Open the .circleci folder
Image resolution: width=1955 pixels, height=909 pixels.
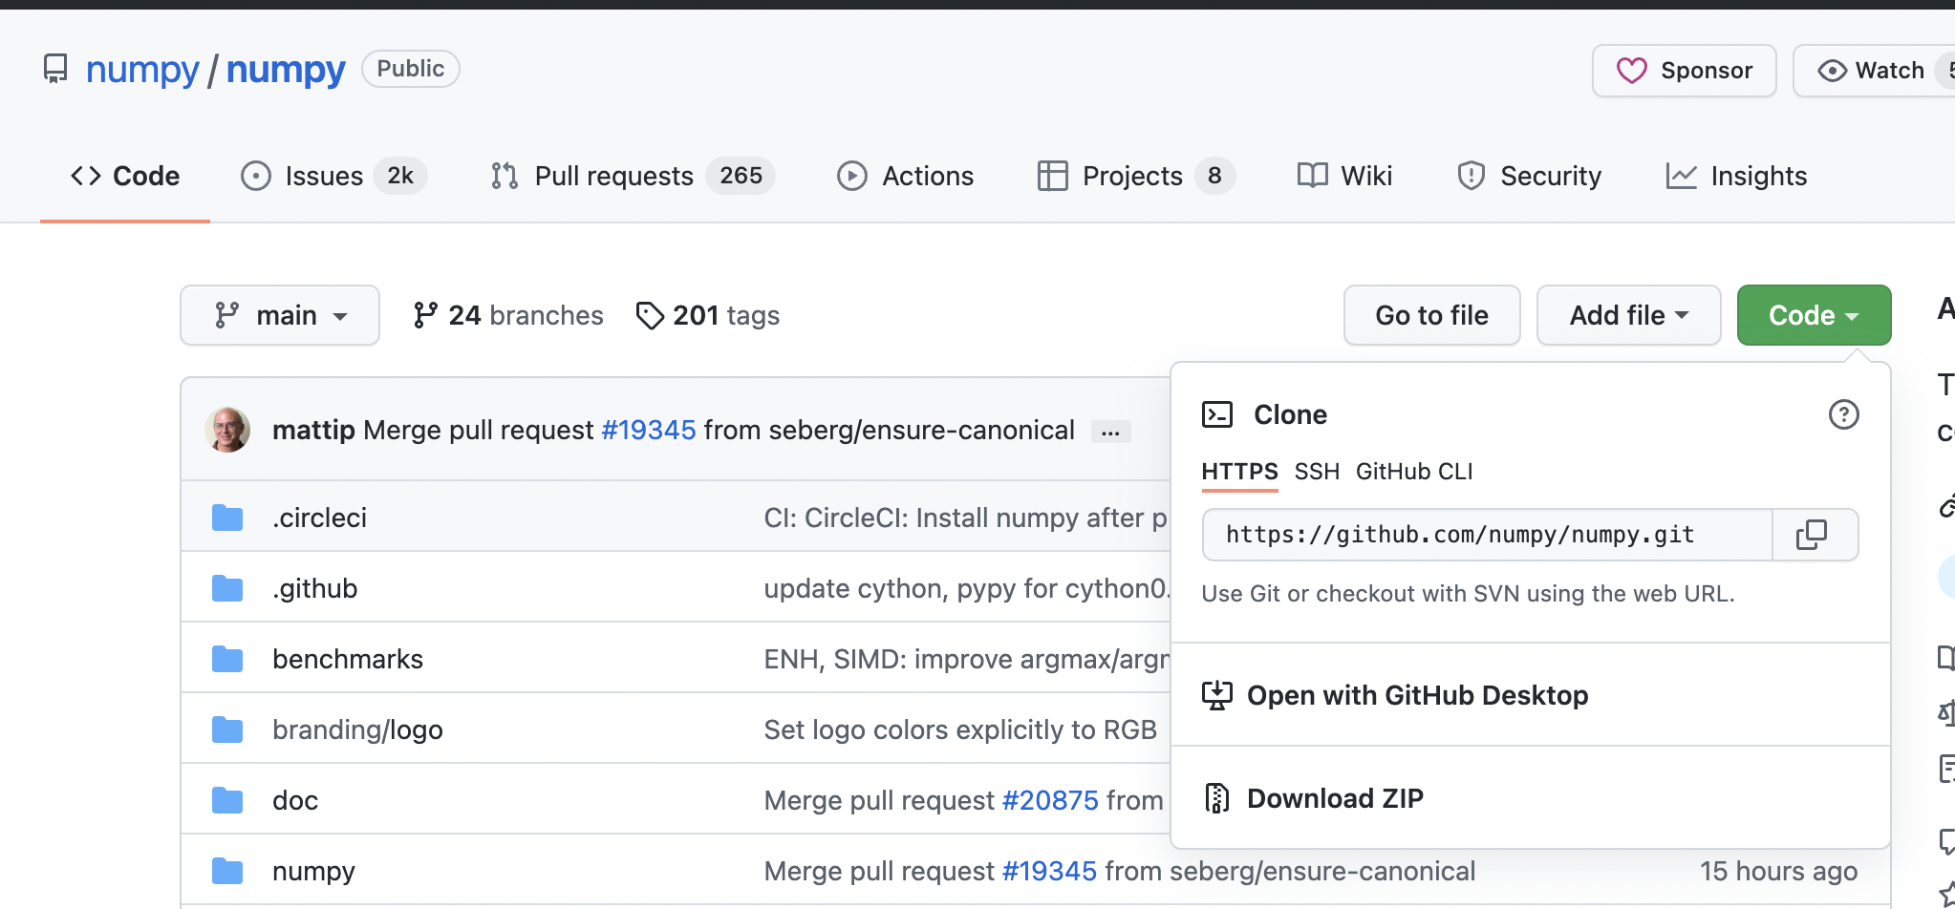pyautogui.click(x=319, y=518)
